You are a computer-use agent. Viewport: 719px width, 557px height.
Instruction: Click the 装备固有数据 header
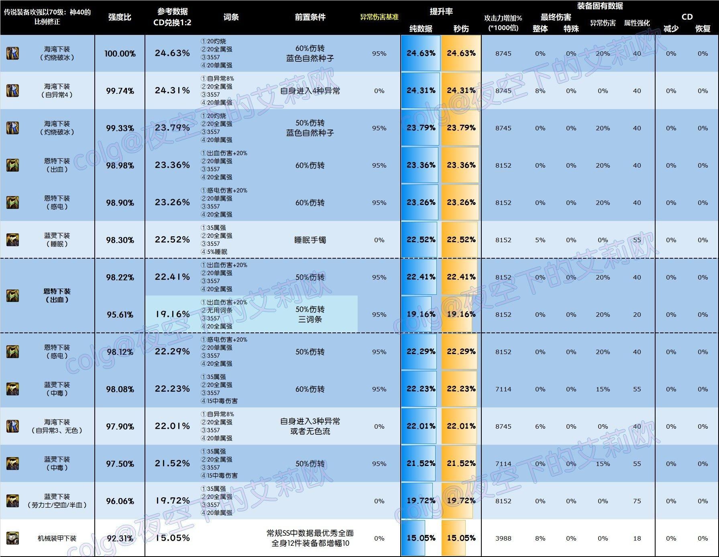[600, 6]
